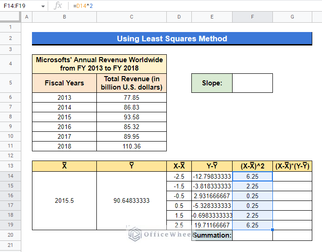Click the 'Total Revenue' header cell
322x252 pixels.
pos(132,83)
